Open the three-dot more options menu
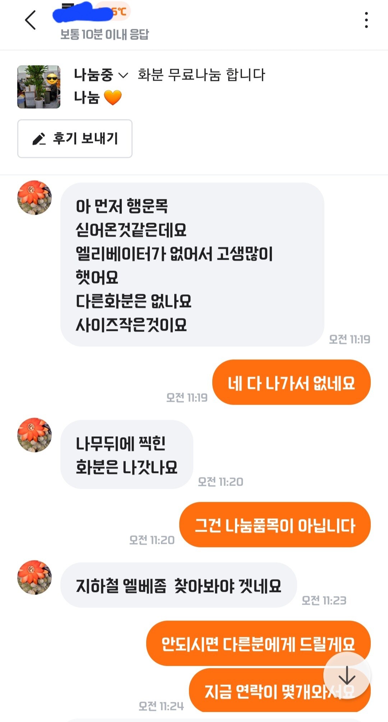The image size is (388, 722). 366,20
